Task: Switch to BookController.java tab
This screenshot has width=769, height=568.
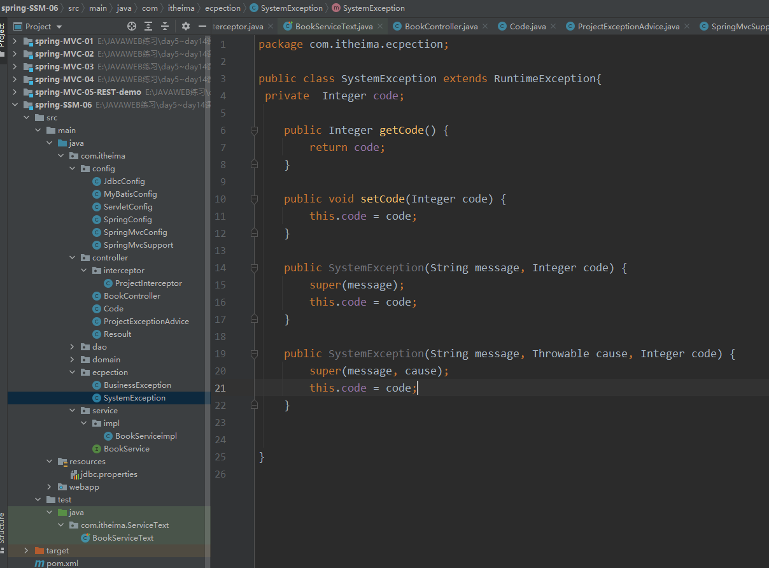Action: 441,27
